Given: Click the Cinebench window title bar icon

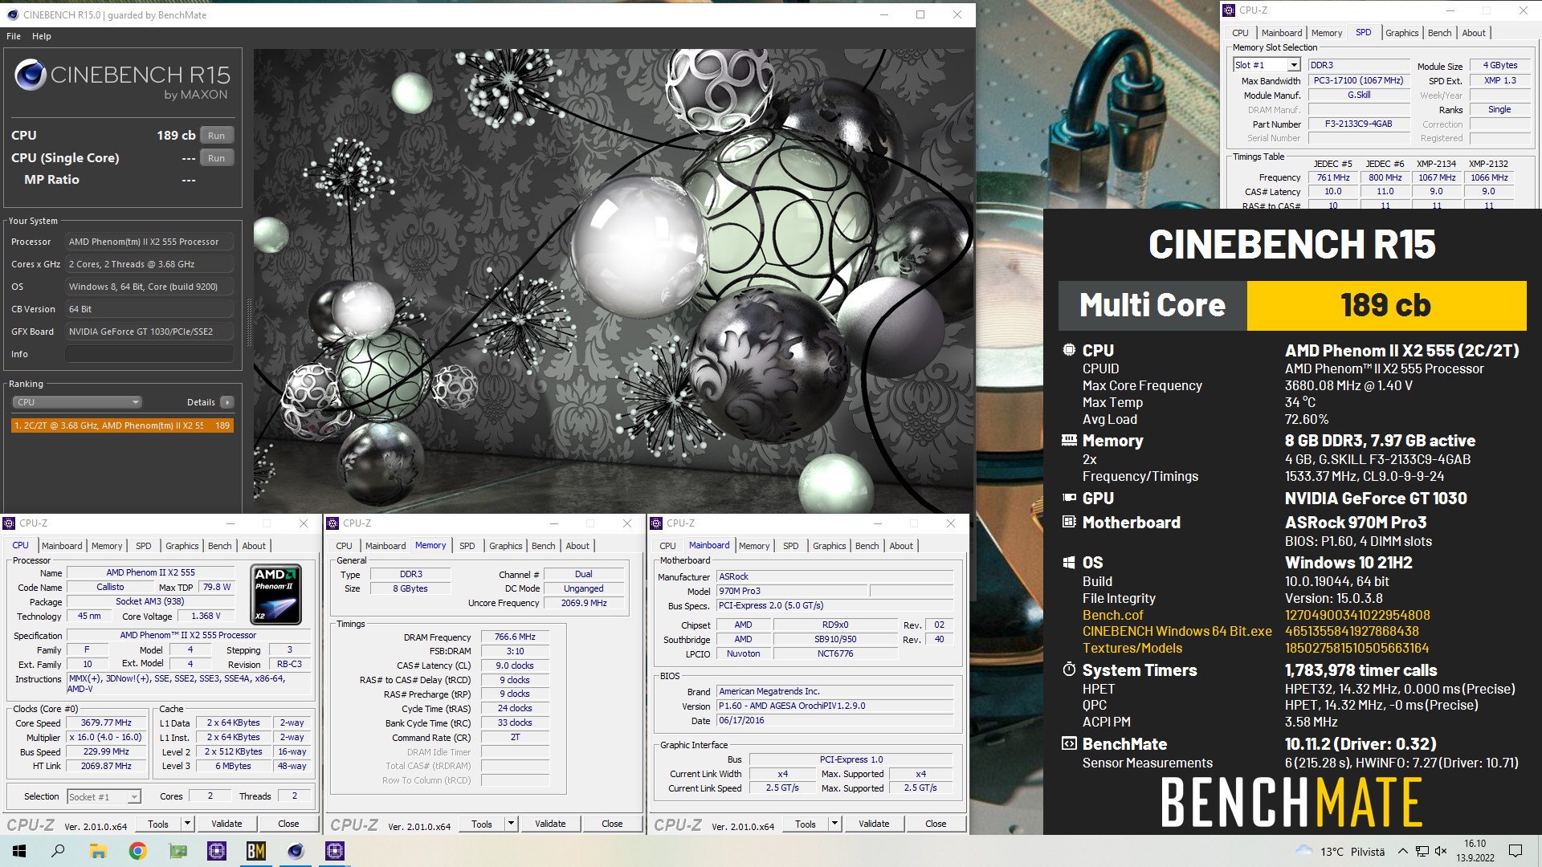Looking at the screenshot, I should (11, 14).
